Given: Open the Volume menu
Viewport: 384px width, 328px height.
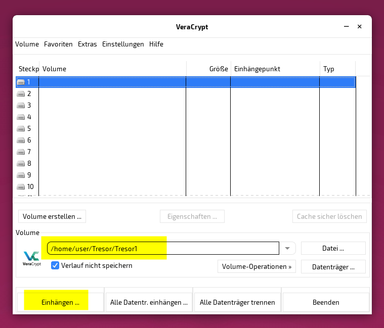Looking at the screenshot, I should [x=27, y=44].
